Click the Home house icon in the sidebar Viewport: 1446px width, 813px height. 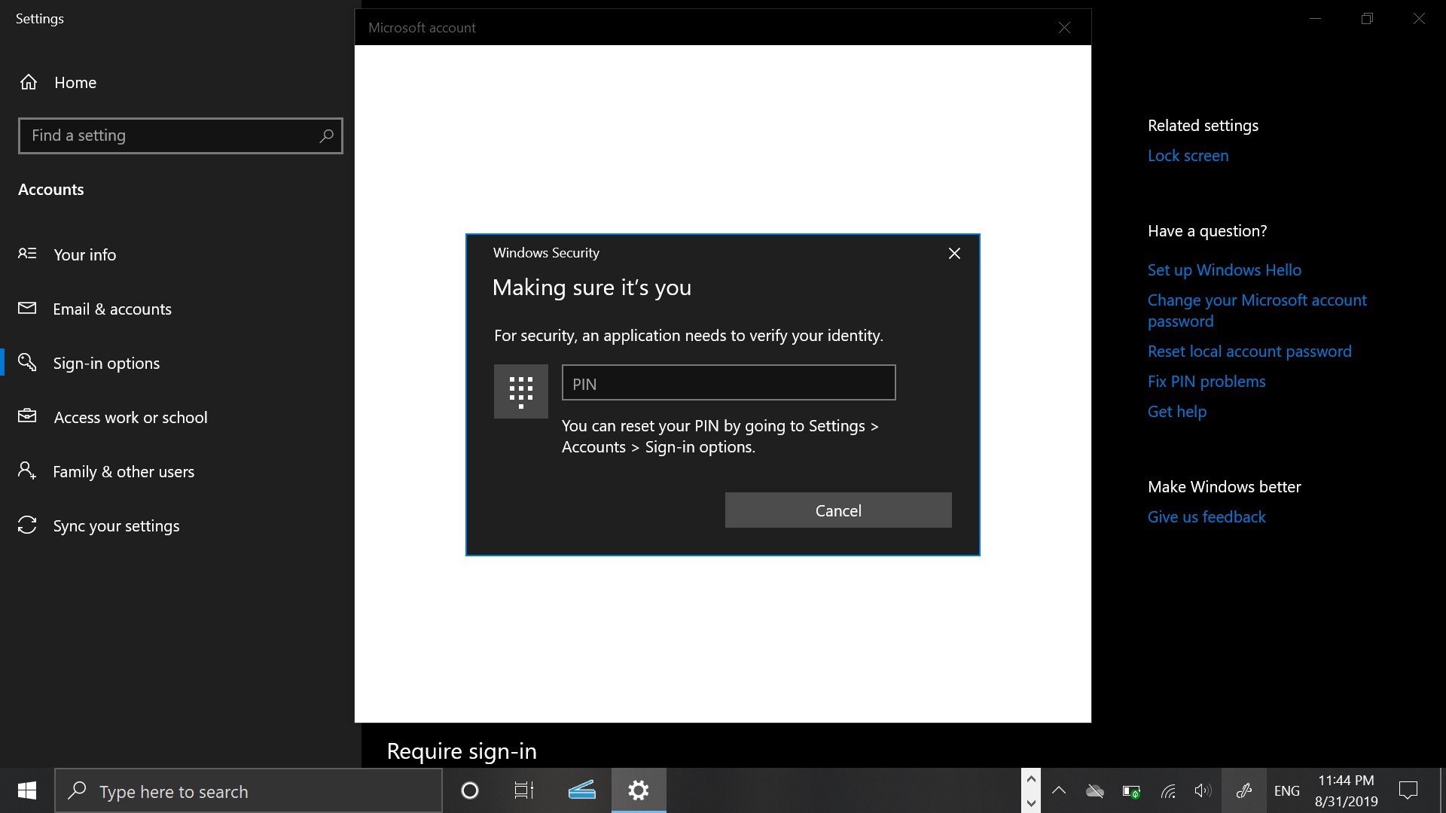29,82
